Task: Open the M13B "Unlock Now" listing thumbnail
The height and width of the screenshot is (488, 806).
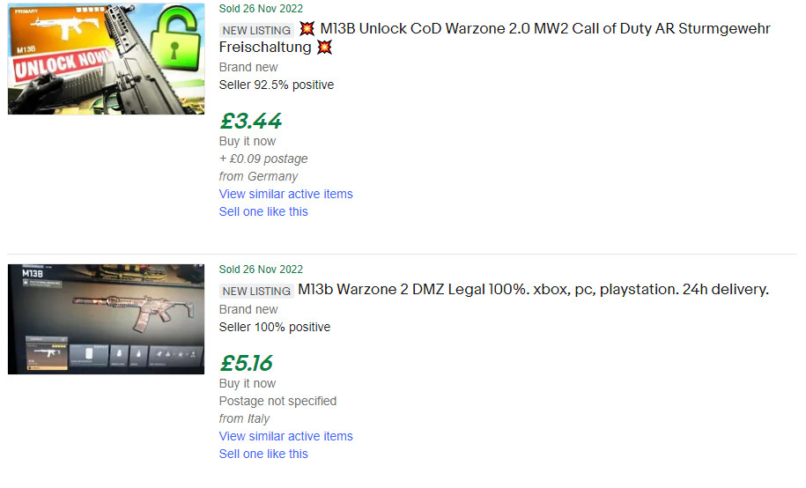Action: [x=106, y=59]
